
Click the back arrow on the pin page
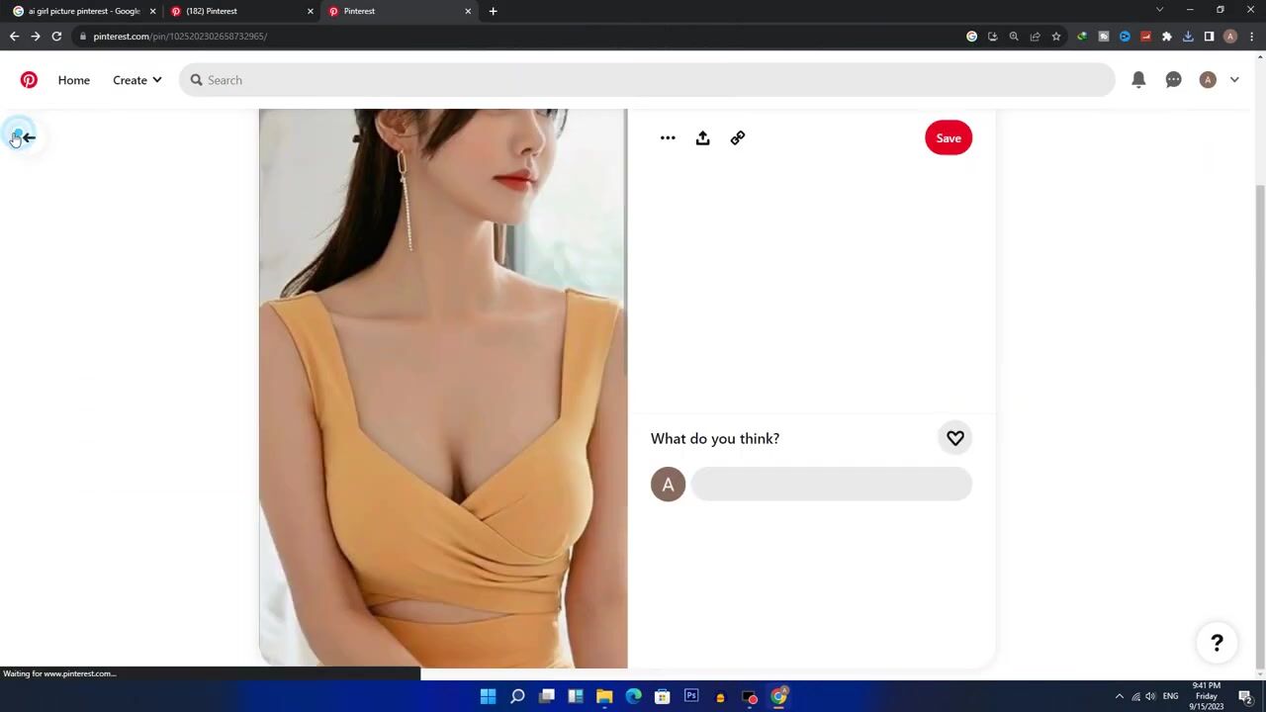28,137
